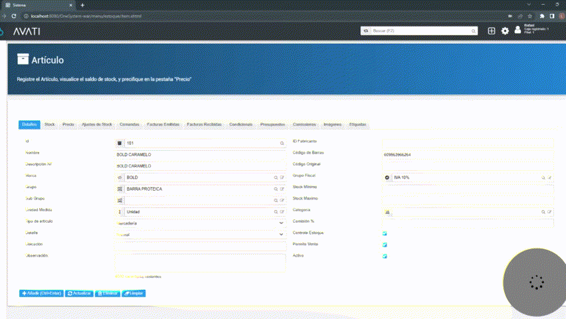Image resolution: width=566 pixels, height=319 pixels.
Task: Open the Facturas Emitidas tab
Action: click(163, 125)
